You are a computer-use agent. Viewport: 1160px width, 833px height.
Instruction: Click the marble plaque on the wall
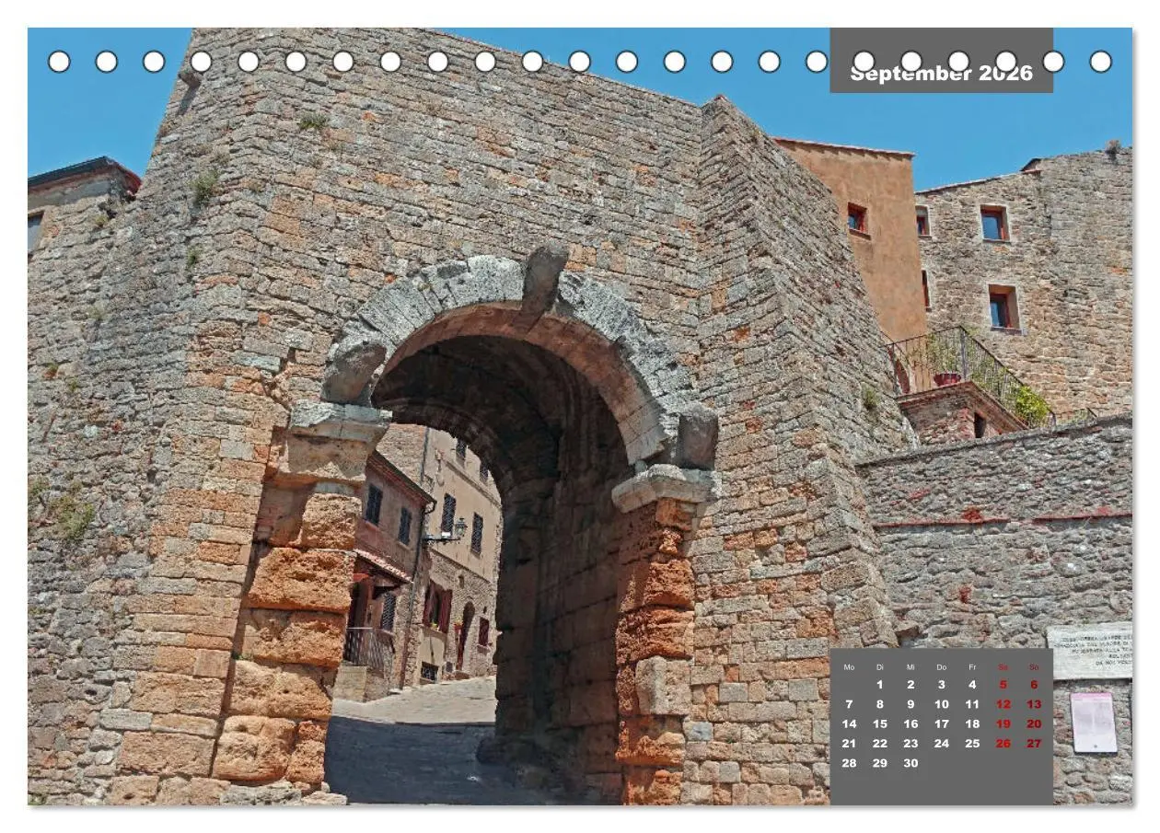click(1089, 652)
